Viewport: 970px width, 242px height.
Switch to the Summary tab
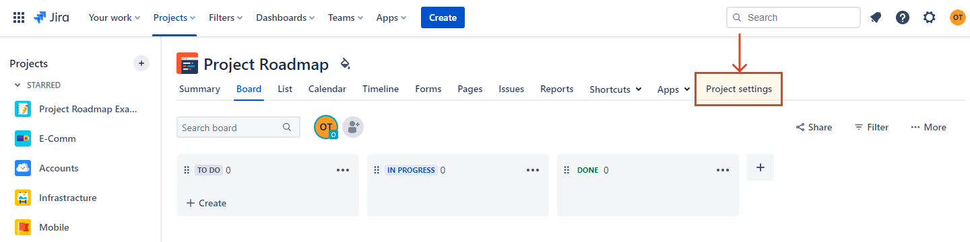pyautogui.click(x=199, y=89)
